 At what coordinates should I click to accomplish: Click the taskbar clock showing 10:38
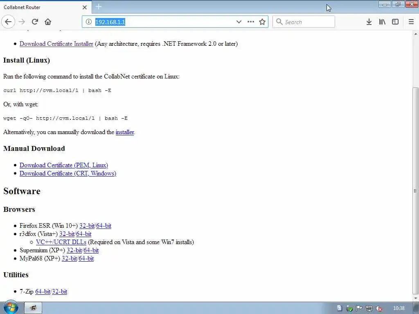(399, 308)
